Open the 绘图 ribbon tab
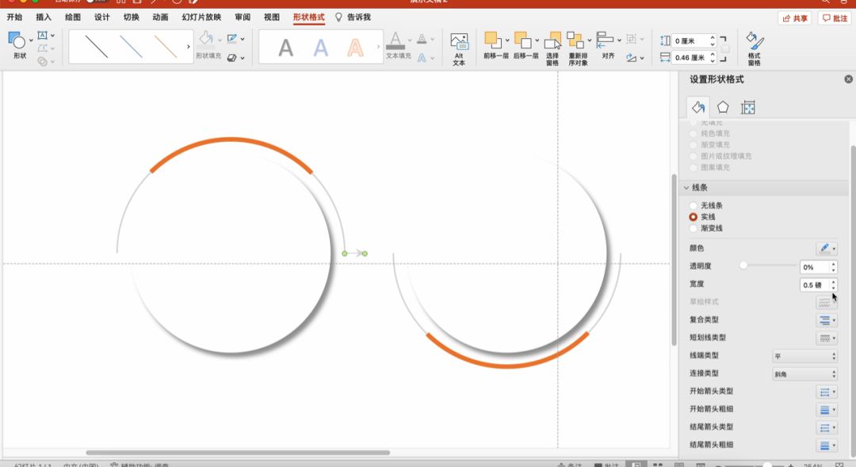This screenshot has height=467, width=856. point(73,17)
